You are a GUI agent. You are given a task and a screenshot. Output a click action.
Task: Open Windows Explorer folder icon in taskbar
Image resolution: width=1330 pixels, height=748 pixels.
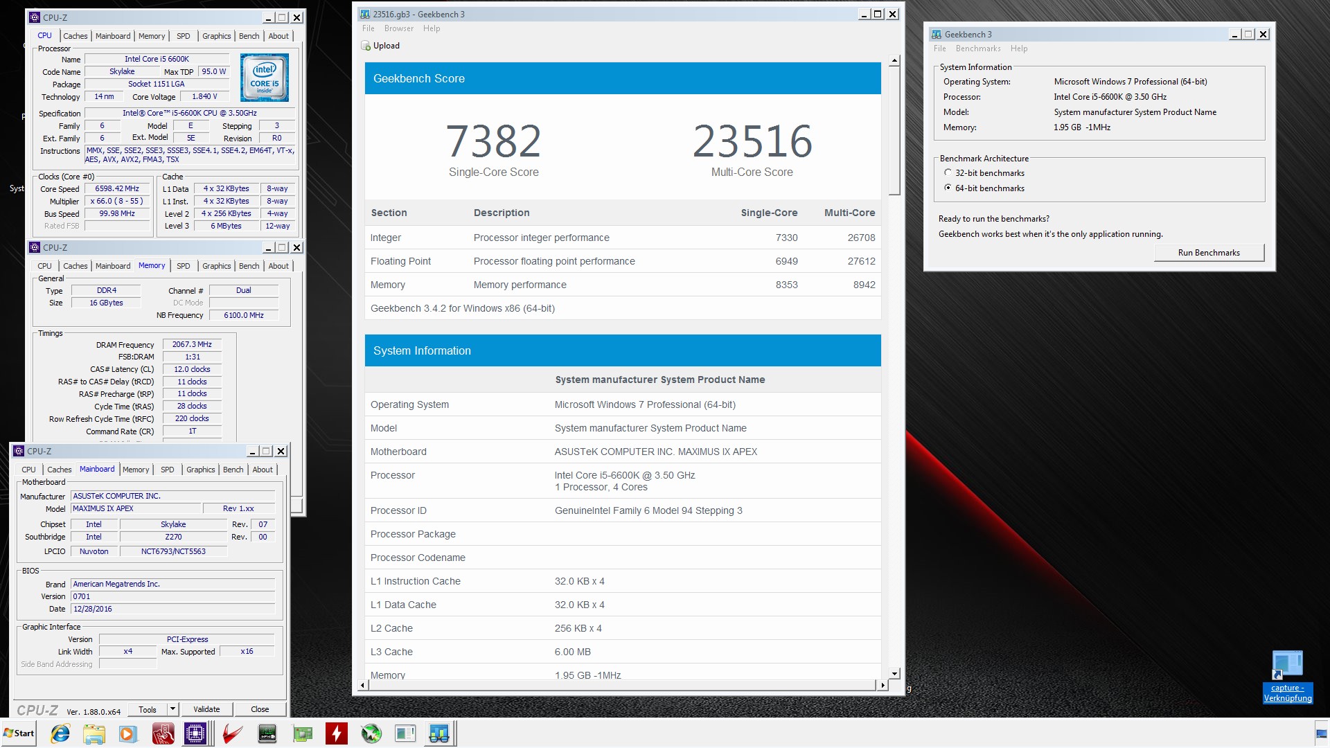94,733
